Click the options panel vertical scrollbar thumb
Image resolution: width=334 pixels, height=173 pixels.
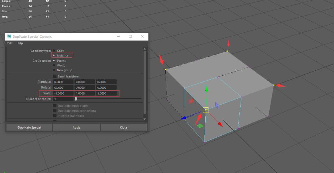pyautogui.click(x=145, y=82)
